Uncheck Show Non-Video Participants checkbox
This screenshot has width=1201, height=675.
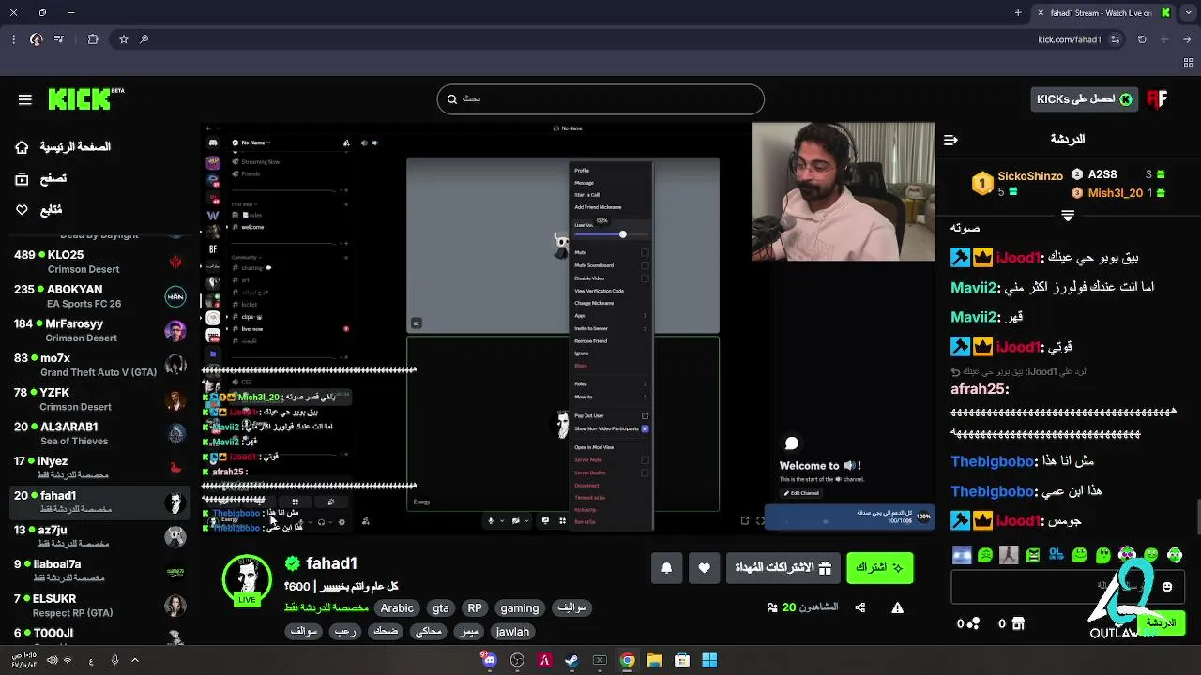(645, 428)
